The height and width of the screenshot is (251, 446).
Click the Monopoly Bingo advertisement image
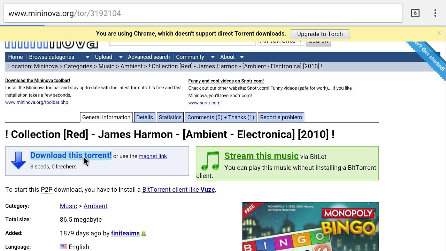pyautogui.click(x=310, y=227)
